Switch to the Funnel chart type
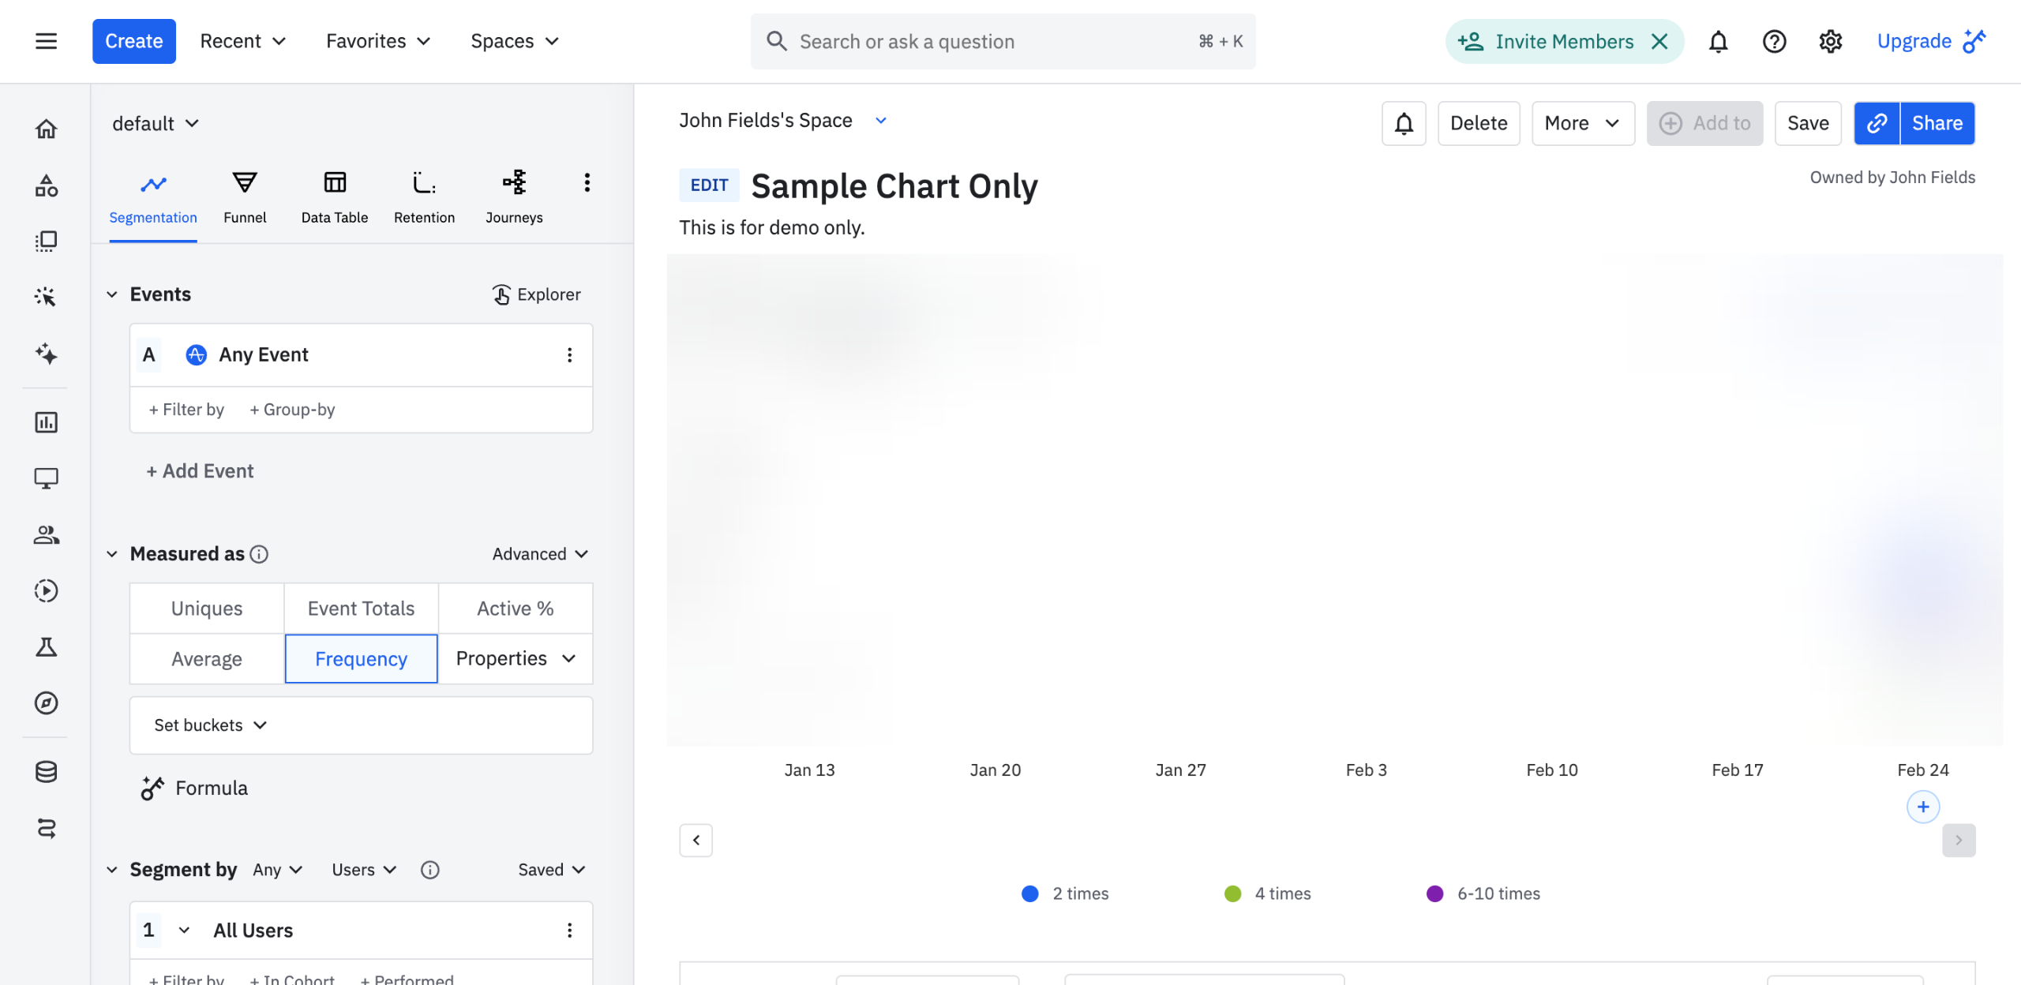 point(245,196)
